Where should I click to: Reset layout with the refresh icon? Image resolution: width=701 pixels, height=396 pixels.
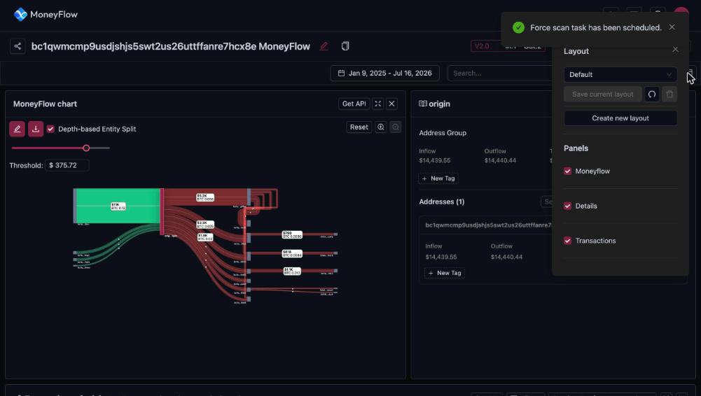(x=652, y=94)
